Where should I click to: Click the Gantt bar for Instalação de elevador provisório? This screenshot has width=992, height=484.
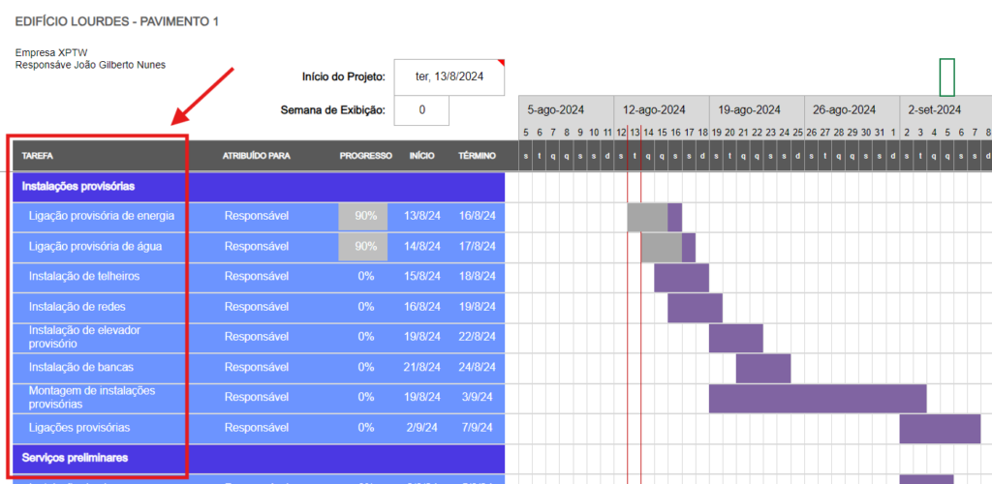[736, 339]
